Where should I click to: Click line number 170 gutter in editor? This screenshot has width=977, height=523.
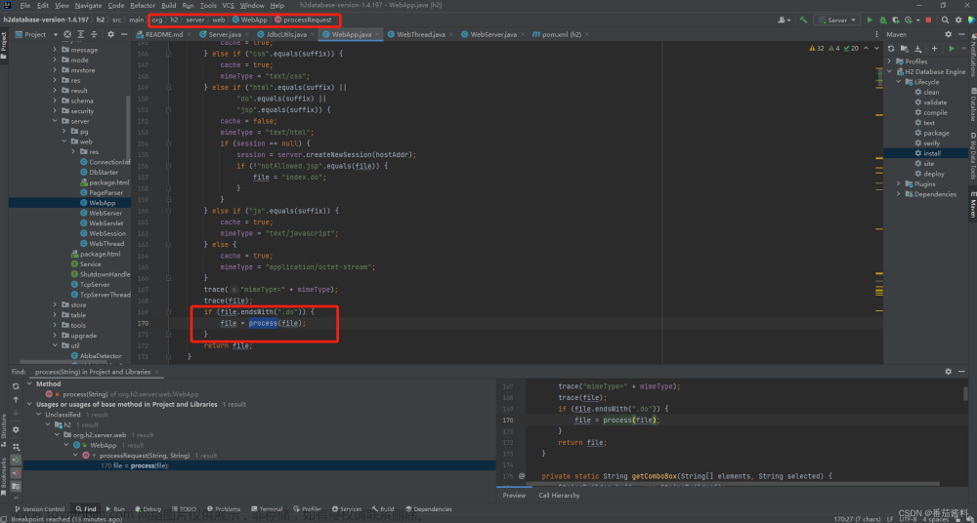point(143,323)
